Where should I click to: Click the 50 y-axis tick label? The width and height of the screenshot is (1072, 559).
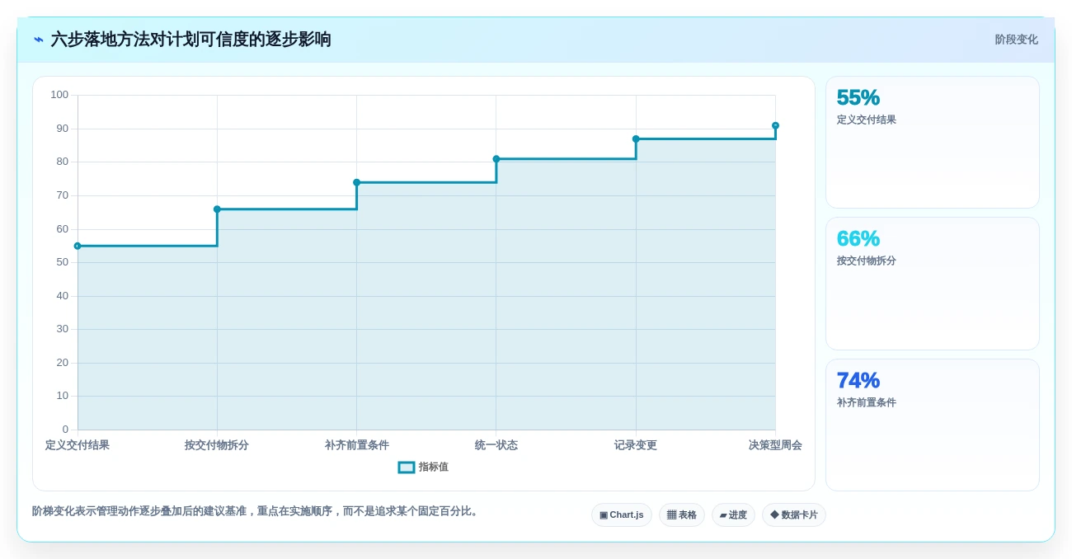coord(63,262)
